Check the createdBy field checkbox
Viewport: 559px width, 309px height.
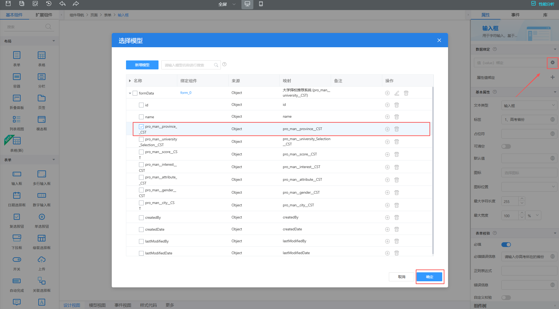pos(141,218)
